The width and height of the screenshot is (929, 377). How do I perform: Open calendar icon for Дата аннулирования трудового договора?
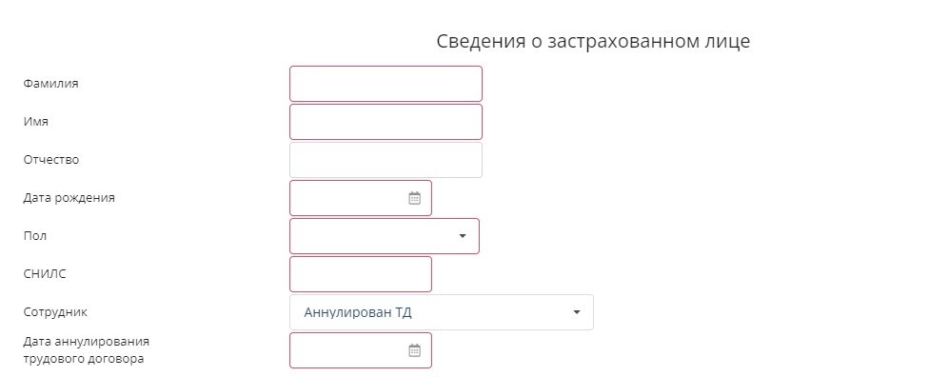[x=414, y=350]
